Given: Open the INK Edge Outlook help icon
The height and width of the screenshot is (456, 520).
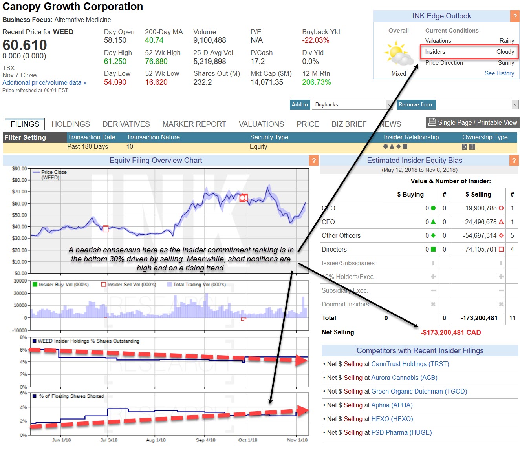Looking at the screenshot, I should point(515,16).
